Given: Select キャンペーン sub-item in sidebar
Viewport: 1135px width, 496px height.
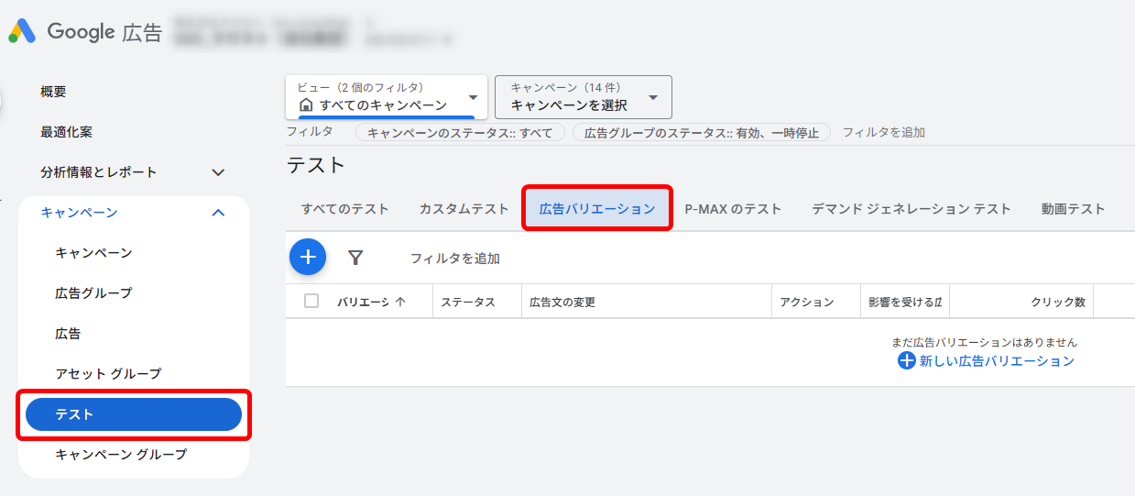Looking at the screenshot, I should click(x=94, y=253).
